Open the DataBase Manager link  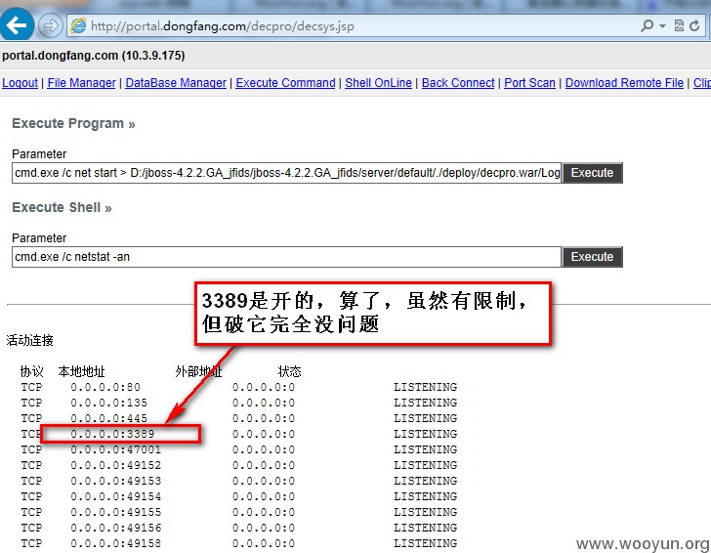(x=176, y=83)
